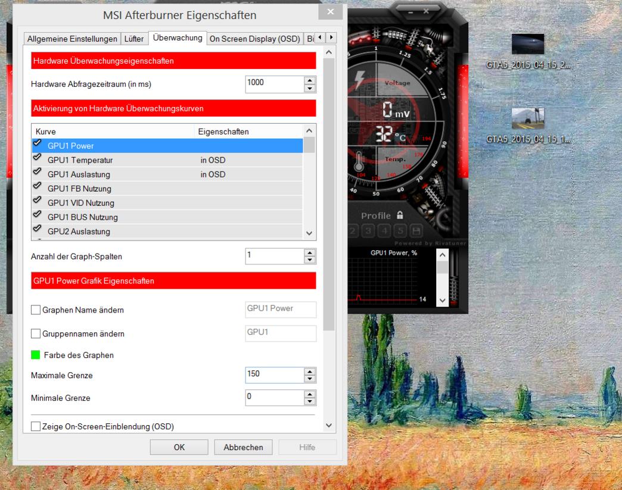
Task: Toggle the GPU1 Auslastung curve checkmark
Action: click(x=38, y=171)
